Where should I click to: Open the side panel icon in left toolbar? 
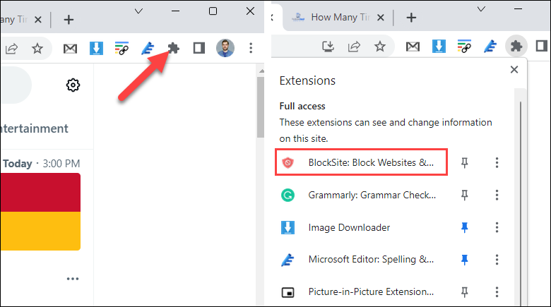tap(199, 48)
